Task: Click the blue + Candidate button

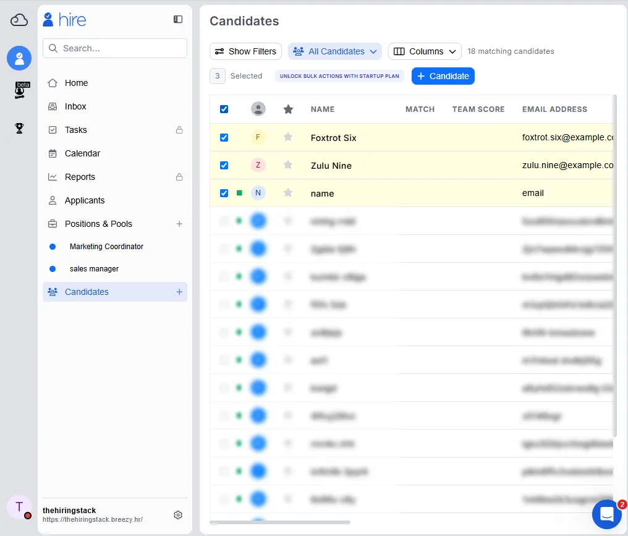Action: coord(443,76)
